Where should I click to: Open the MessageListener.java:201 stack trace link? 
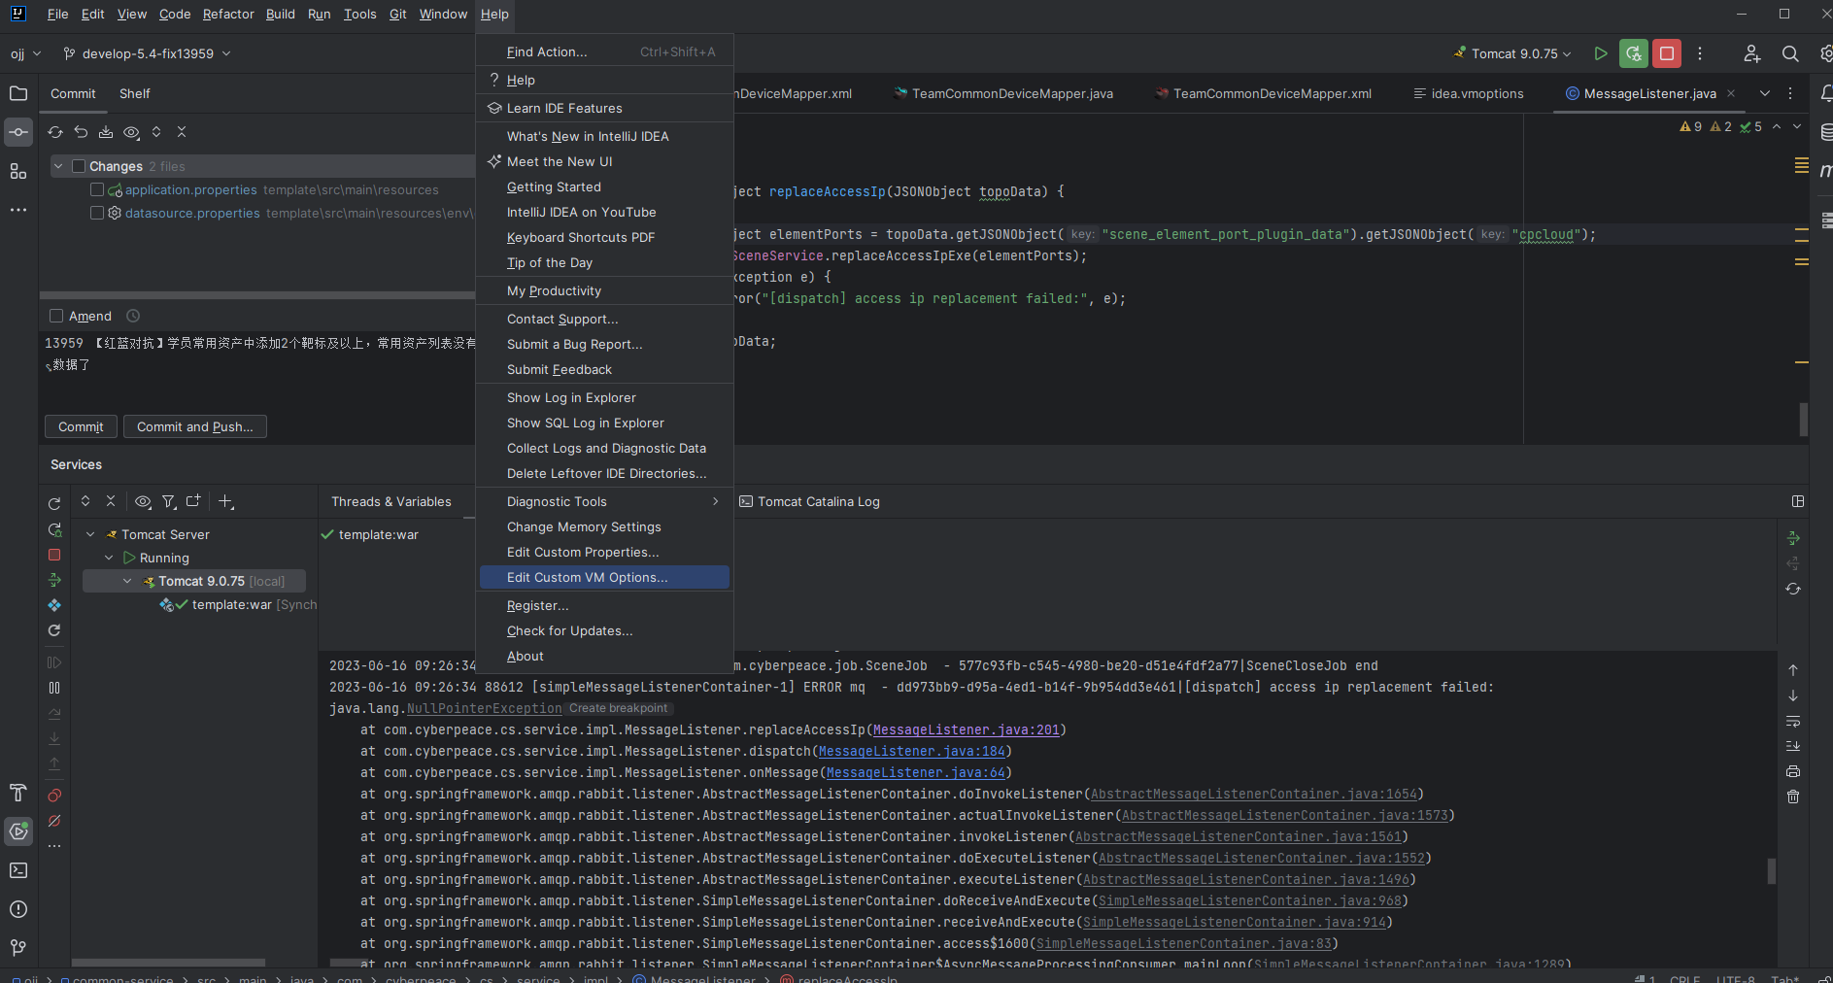966,729
